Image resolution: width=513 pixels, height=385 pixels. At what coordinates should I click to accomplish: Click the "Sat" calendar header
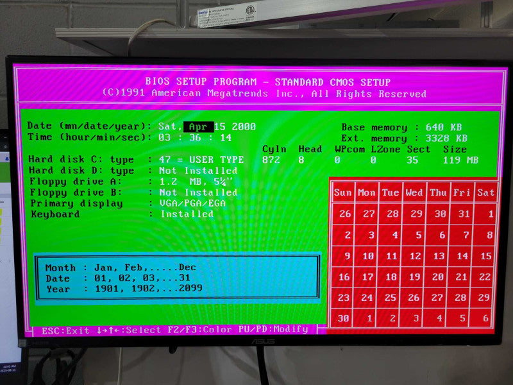click(485, 193)
